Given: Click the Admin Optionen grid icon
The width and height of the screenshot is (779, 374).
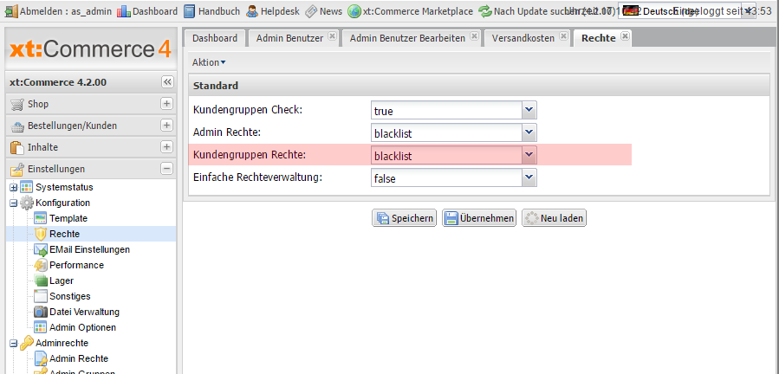Looking at the screenshot, I should point(41,328).
